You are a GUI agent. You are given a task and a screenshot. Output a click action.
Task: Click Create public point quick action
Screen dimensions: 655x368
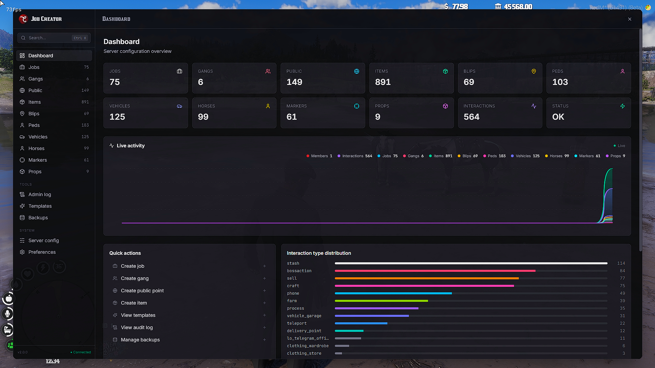[189, 291]
